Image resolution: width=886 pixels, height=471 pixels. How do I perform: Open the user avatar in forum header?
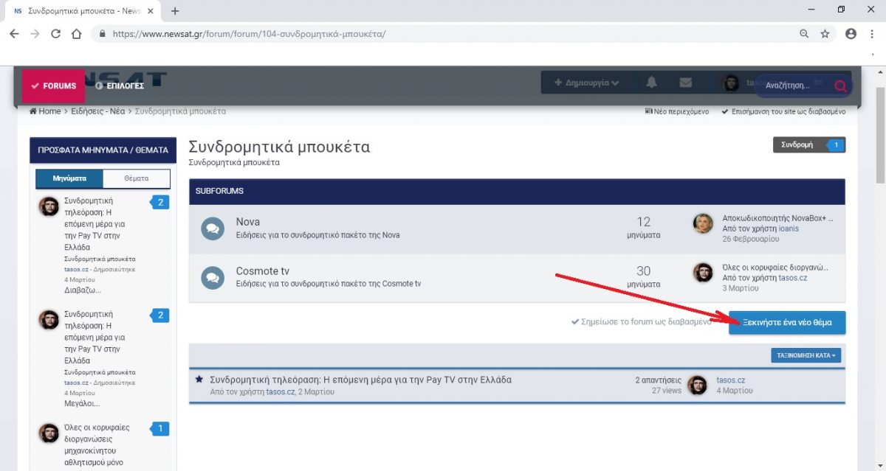click(730, 83)
